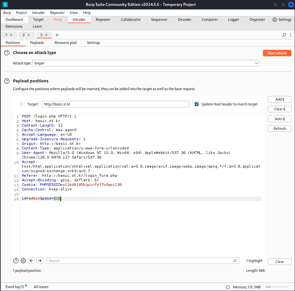295x291 pixels.
Task: Open the Repeater menu
Action: (57, 13)
